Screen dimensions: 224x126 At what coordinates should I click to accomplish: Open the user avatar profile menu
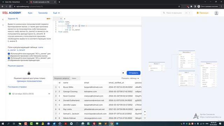[x=216, y=13]
